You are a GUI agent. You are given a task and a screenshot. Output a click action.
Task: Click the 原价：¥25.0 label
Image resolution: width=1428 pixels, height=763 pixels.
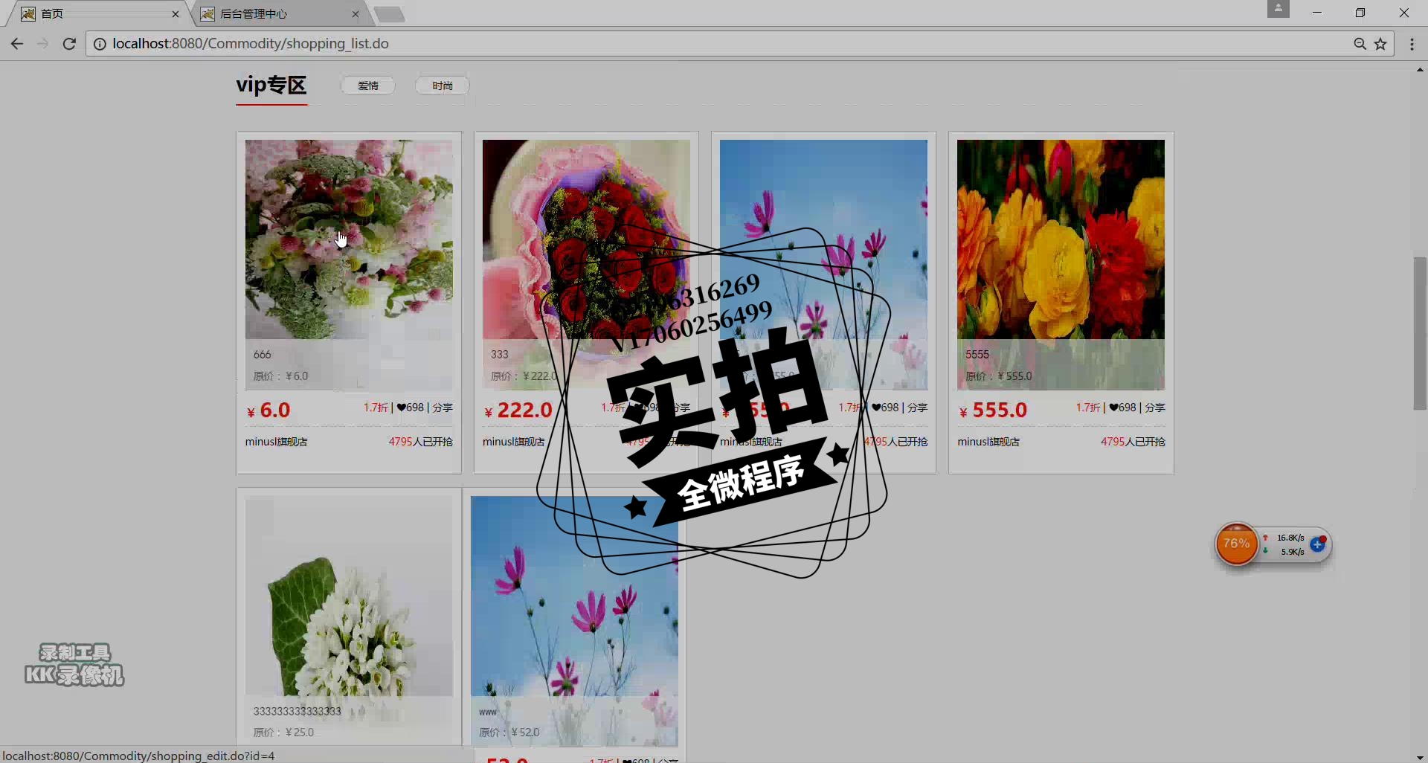(x=283, y=733)
